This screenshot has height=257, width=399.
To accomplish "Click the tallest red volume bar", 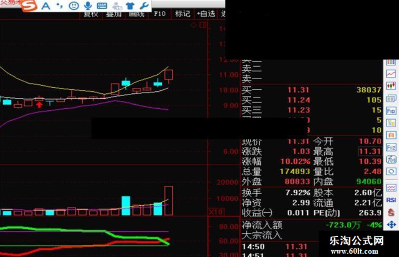I will (x=168, y=201).
